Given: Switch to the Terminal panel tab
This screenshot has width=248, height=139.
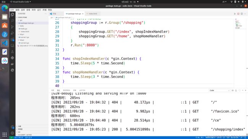Looking at the screenshot, I should click(75, 90).
